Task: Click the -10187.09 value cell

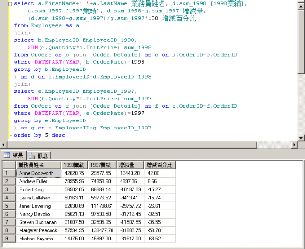Action: coord(130,189)
